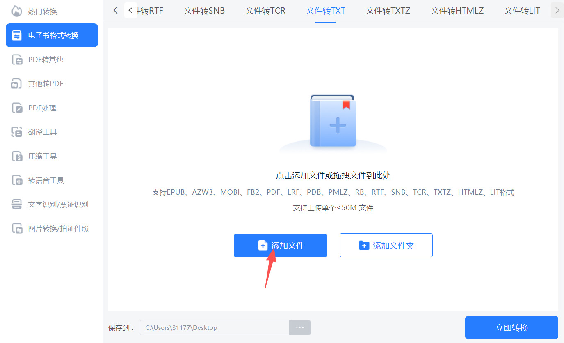Click the save path field showing C:\Users\31177\Desktop
Image resolution: width=564 pixels, height=343 pixels.
pyautogui.click(x=215, y=328)
